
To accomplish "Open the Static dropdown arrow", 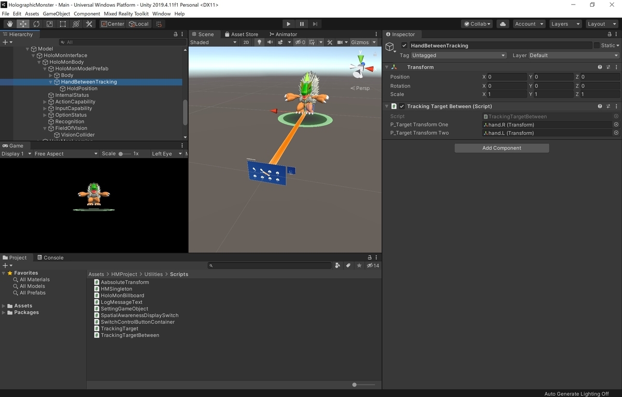I will click(617, 46).
